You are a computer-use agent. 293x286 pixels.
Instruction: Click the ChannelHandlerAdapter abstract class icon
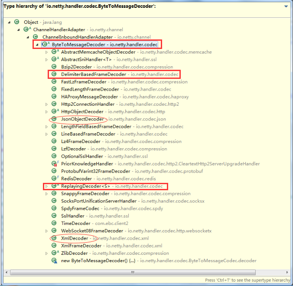click(27, 29)
